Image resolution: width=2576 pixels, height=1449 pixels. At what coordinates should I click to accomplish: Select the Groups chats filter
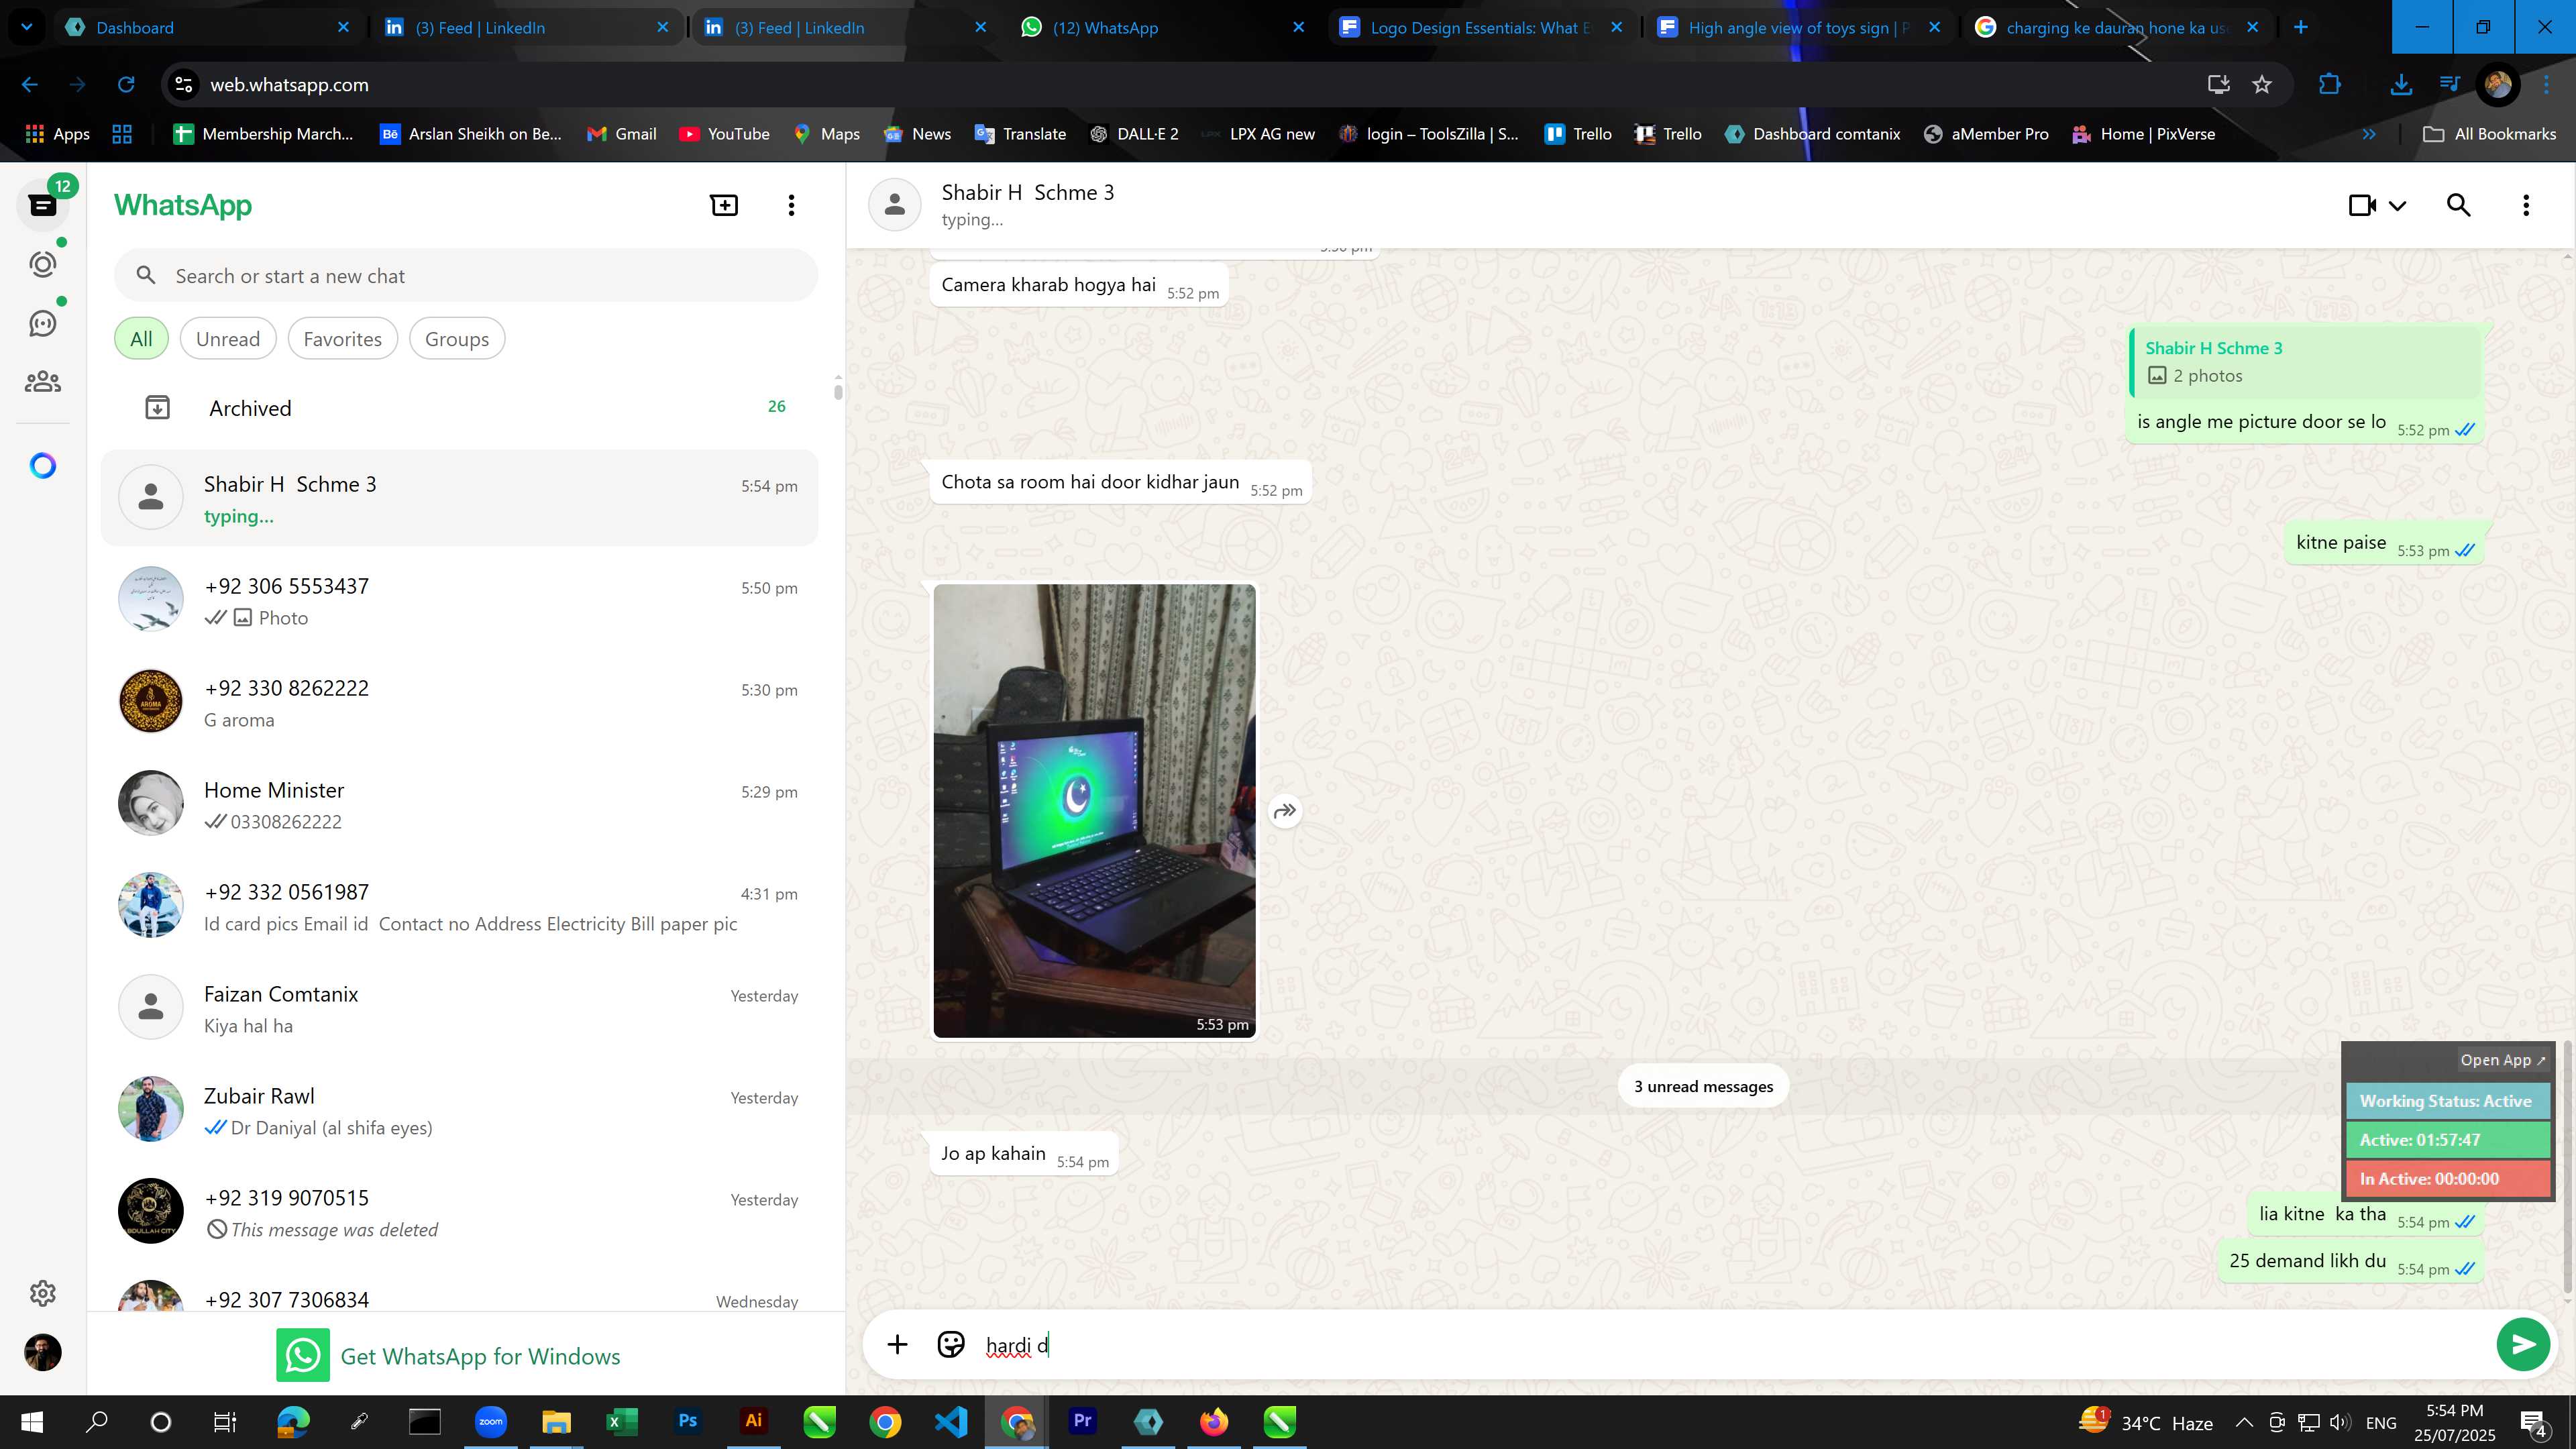click(457, 339)
